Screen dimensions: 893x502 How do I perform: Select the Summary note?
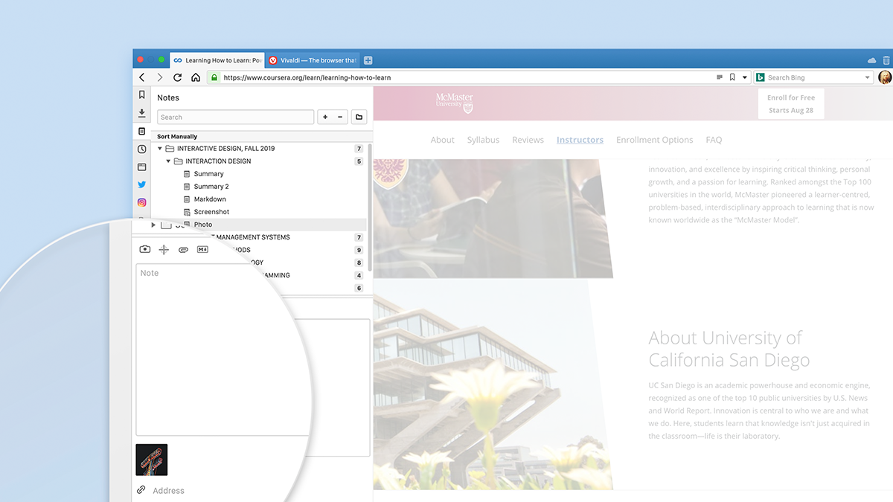tap(208, 174)
